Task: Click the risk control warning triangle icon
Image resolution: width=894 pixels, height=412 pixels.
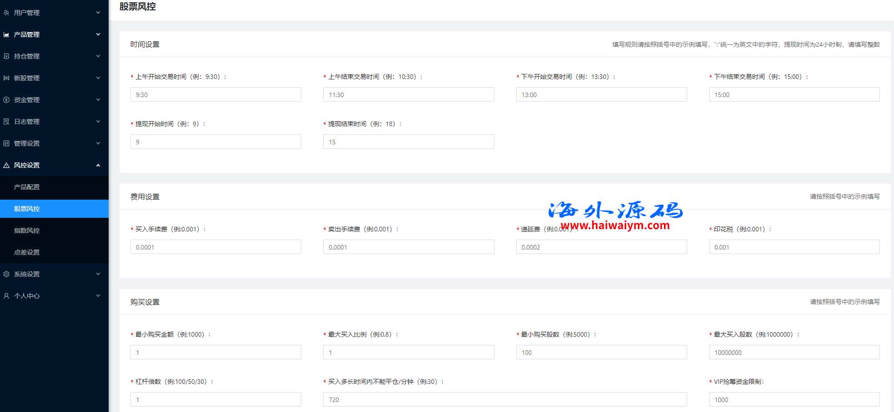Action: point(6,165)
